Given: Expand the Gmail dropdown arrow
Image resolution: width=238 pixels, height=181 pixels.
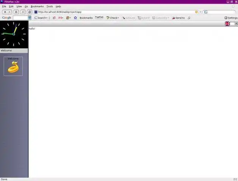Looking at the screenshot, I should (x=63, y=18).
